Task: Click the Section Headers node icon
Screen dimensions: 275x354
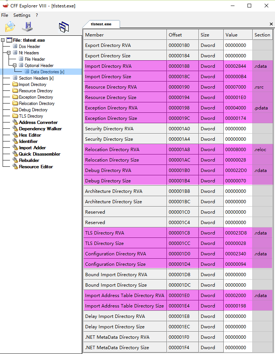Action: pyautogui.click(x=15, y=78)
